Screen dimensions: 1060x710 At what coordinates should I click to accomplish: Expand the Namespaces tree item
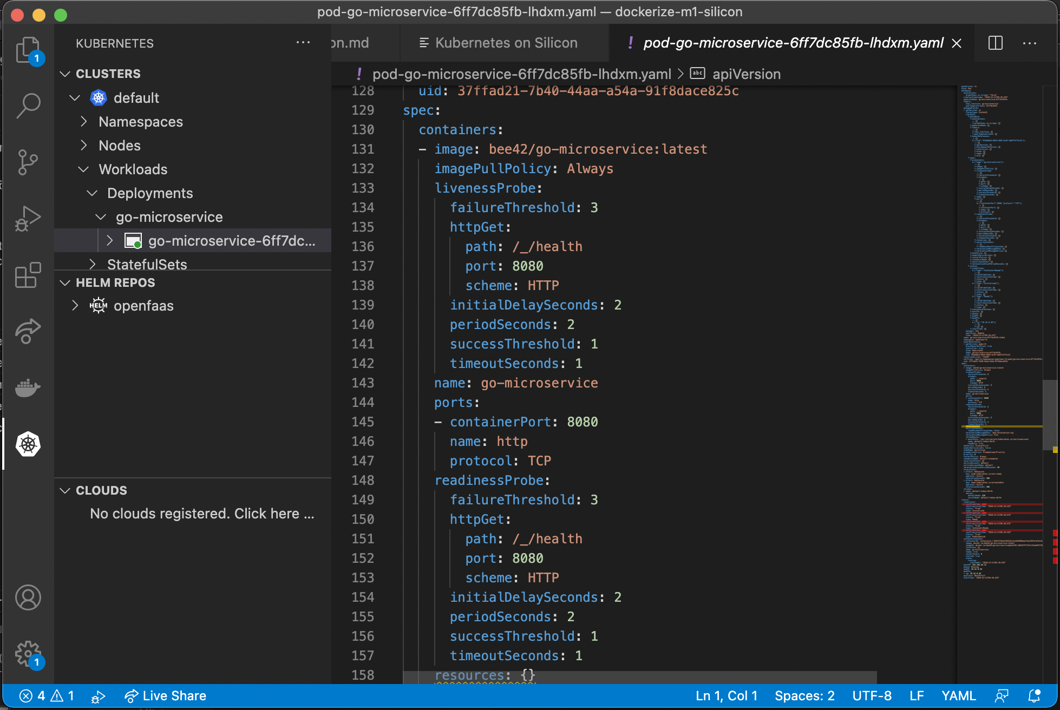click(x=85, y=121)
